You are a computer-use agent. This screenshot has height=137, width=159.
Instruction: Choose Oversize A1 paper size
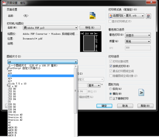point(41,117)
